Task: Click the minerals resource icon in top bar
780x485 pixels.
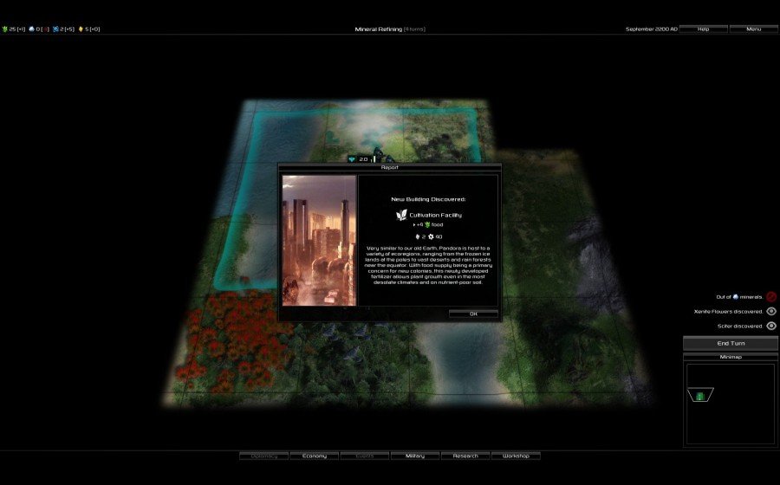Action: pos(31,29)
